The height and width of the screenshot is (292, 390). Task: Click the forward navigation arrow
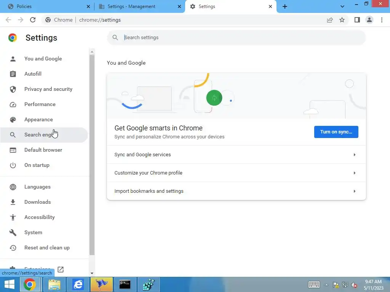(21, 20)
